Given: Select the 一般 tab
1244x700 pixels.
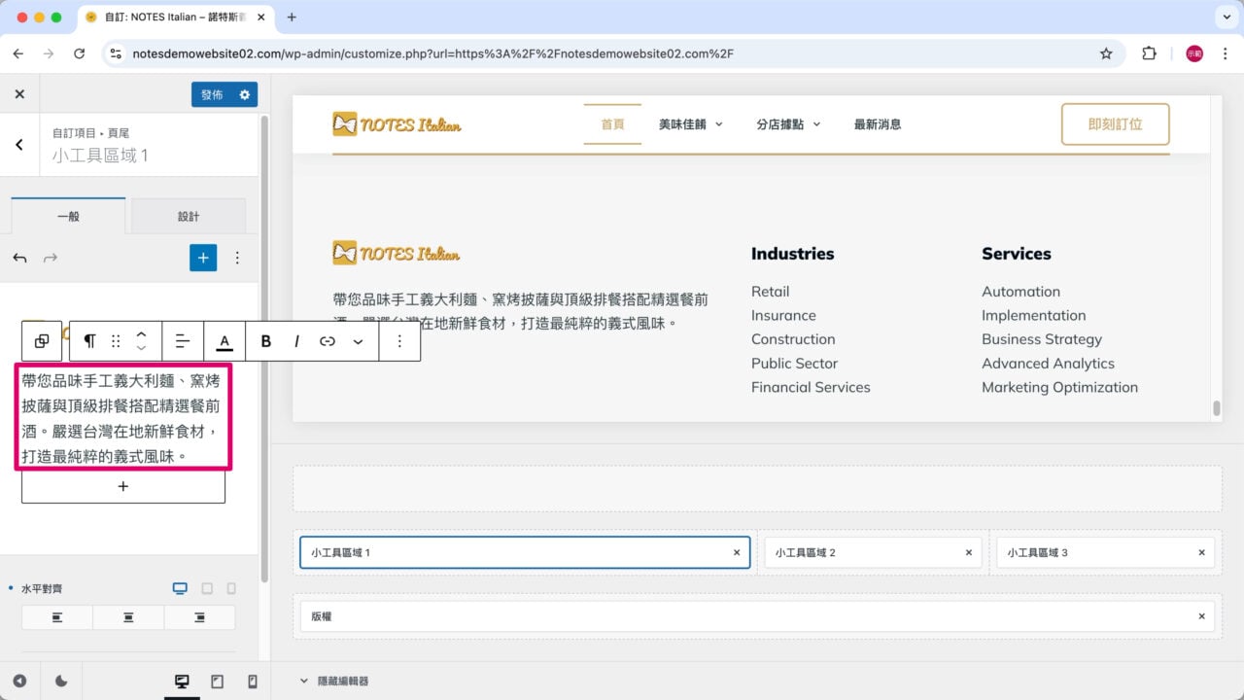Looking at the screenshot, I should [x=68, y=216].
